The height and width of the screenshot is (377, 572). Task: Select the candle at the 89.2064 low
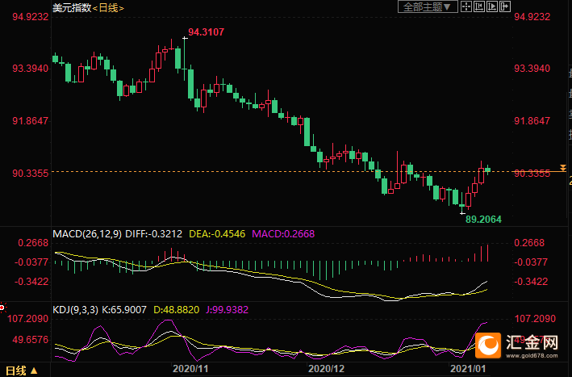click(461, 203)
